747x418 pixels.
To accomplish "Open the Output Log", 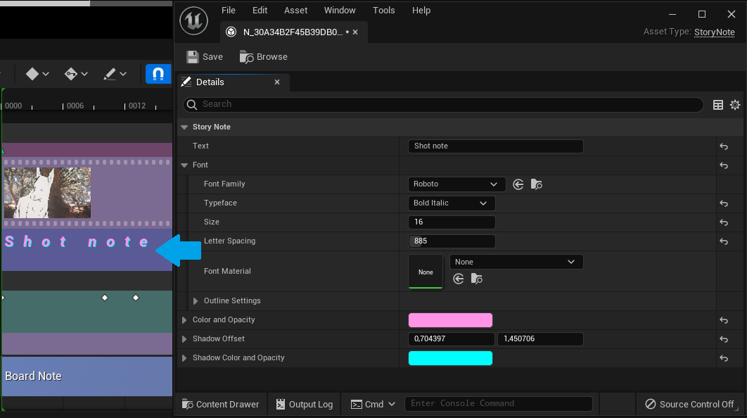I will [304, 404].
